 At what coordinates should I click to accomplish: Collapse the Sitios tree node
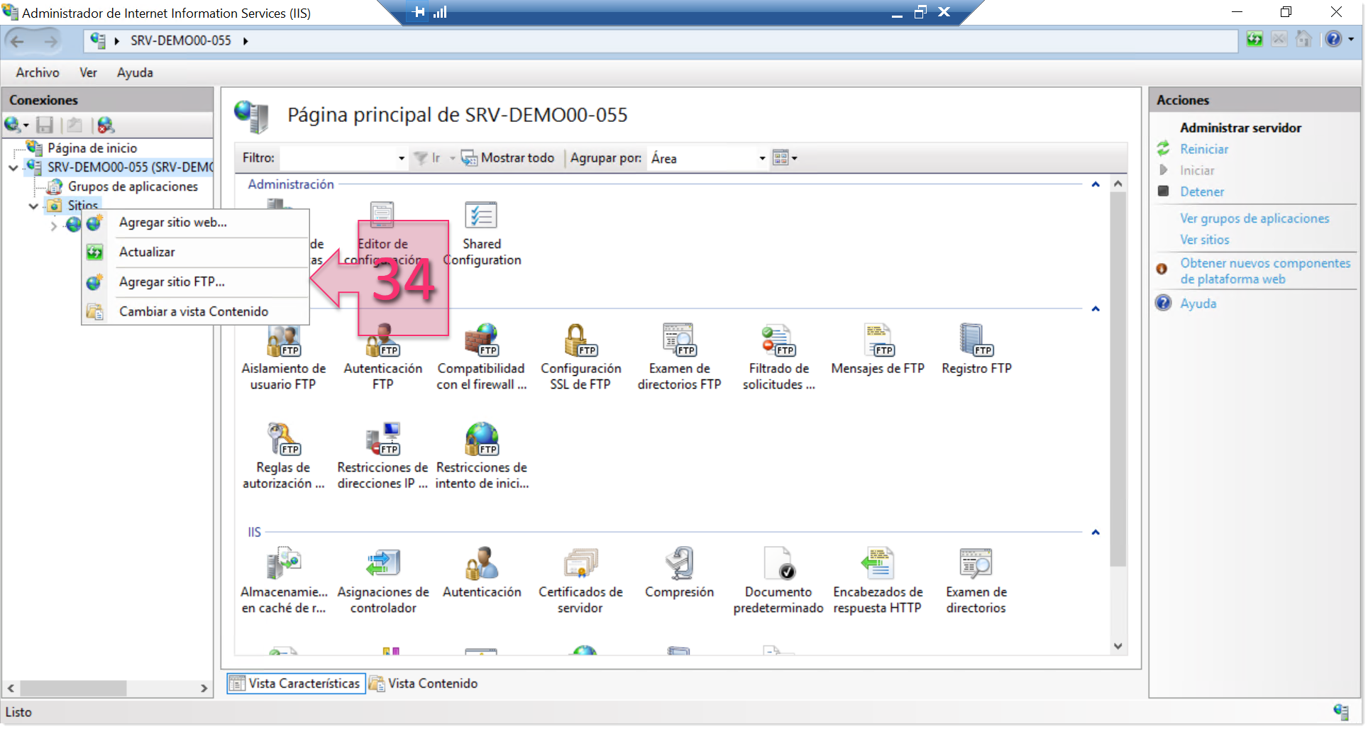coord(33,206)
